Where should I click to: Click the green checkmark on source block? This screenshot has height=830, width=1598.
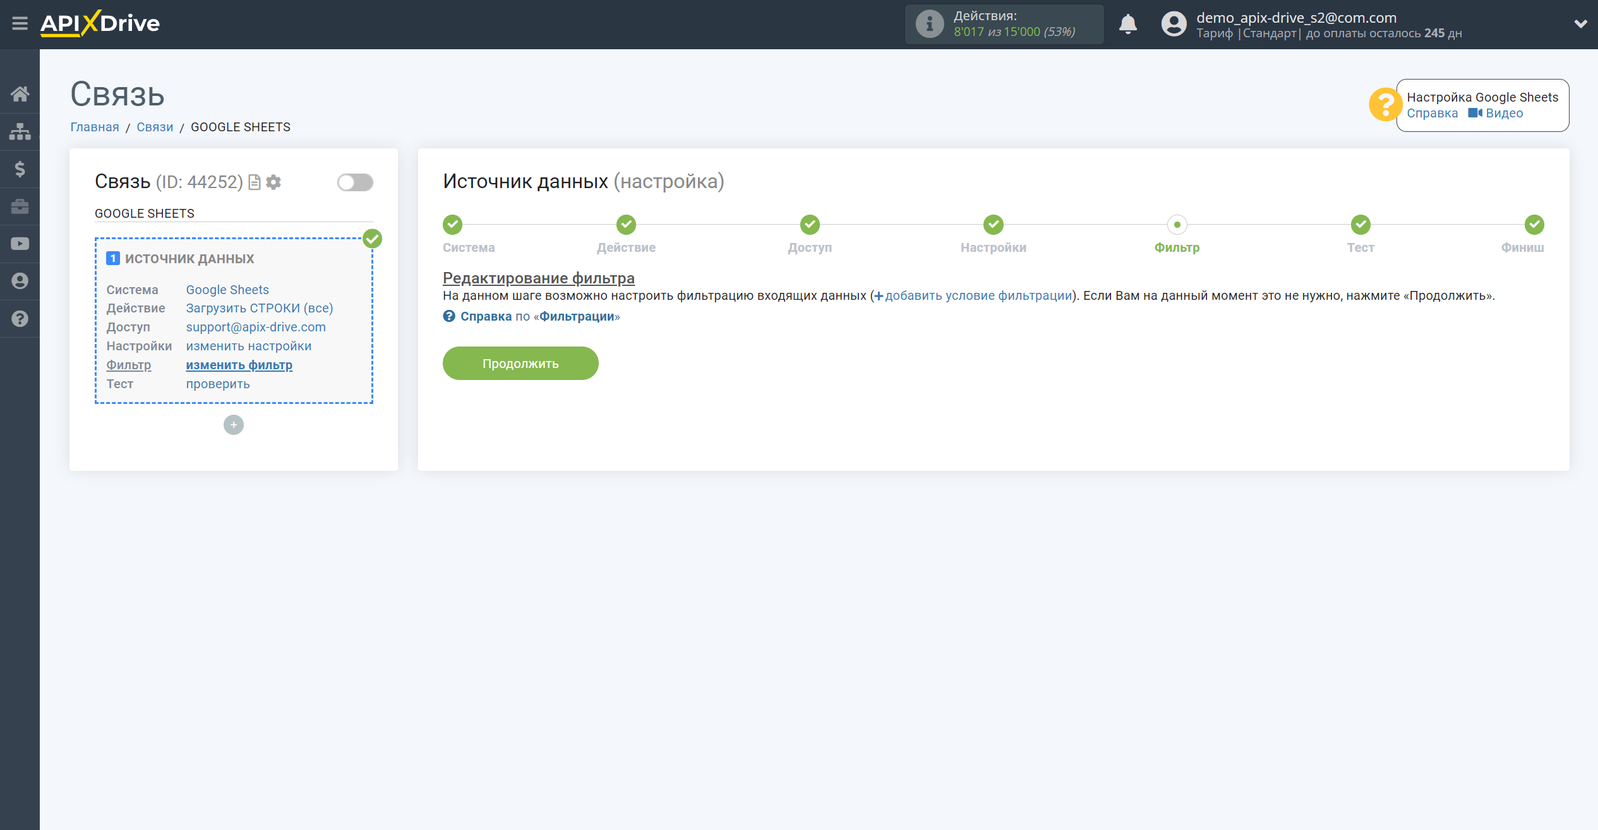pyautogui.click(x=373, y=239)
